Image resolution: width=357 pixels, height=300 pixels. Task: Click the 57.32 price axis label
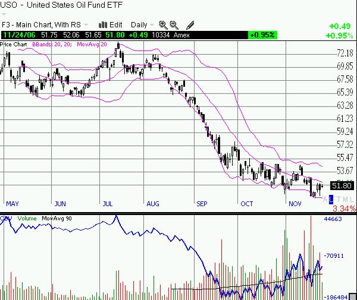click(x=345, y=144)
